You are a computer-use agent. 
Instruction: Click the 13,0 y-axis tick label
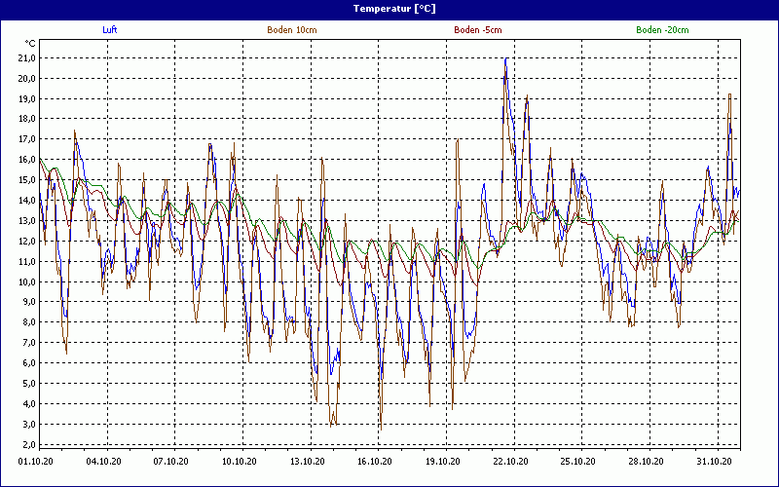[26, 221]
